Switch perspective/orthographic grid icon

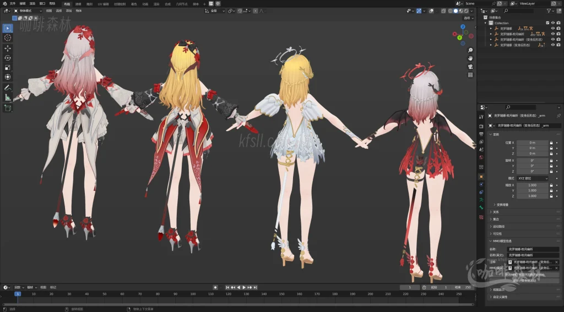[470, 75]
